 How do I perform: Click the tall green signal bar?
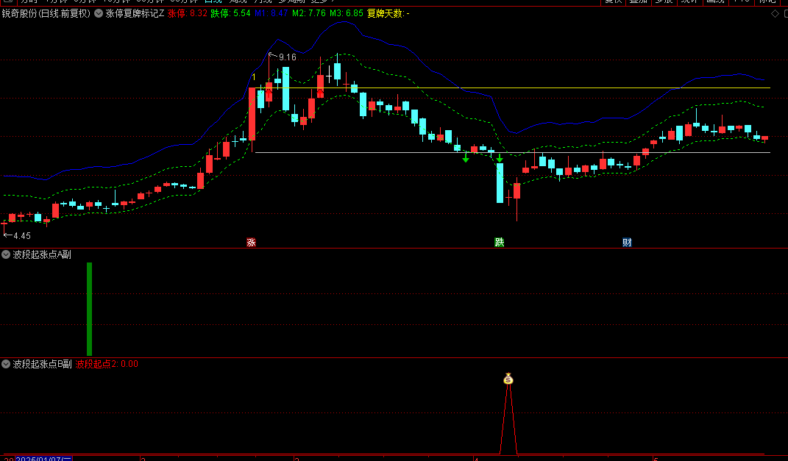tap(90, 309)
